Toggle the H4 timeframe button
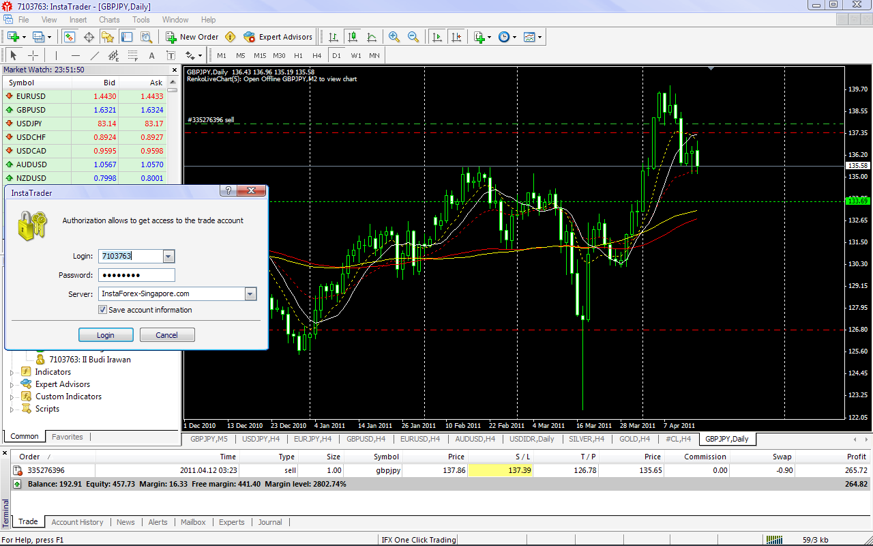The height and width of the screenshot is (546, 873). click(316, 55)
